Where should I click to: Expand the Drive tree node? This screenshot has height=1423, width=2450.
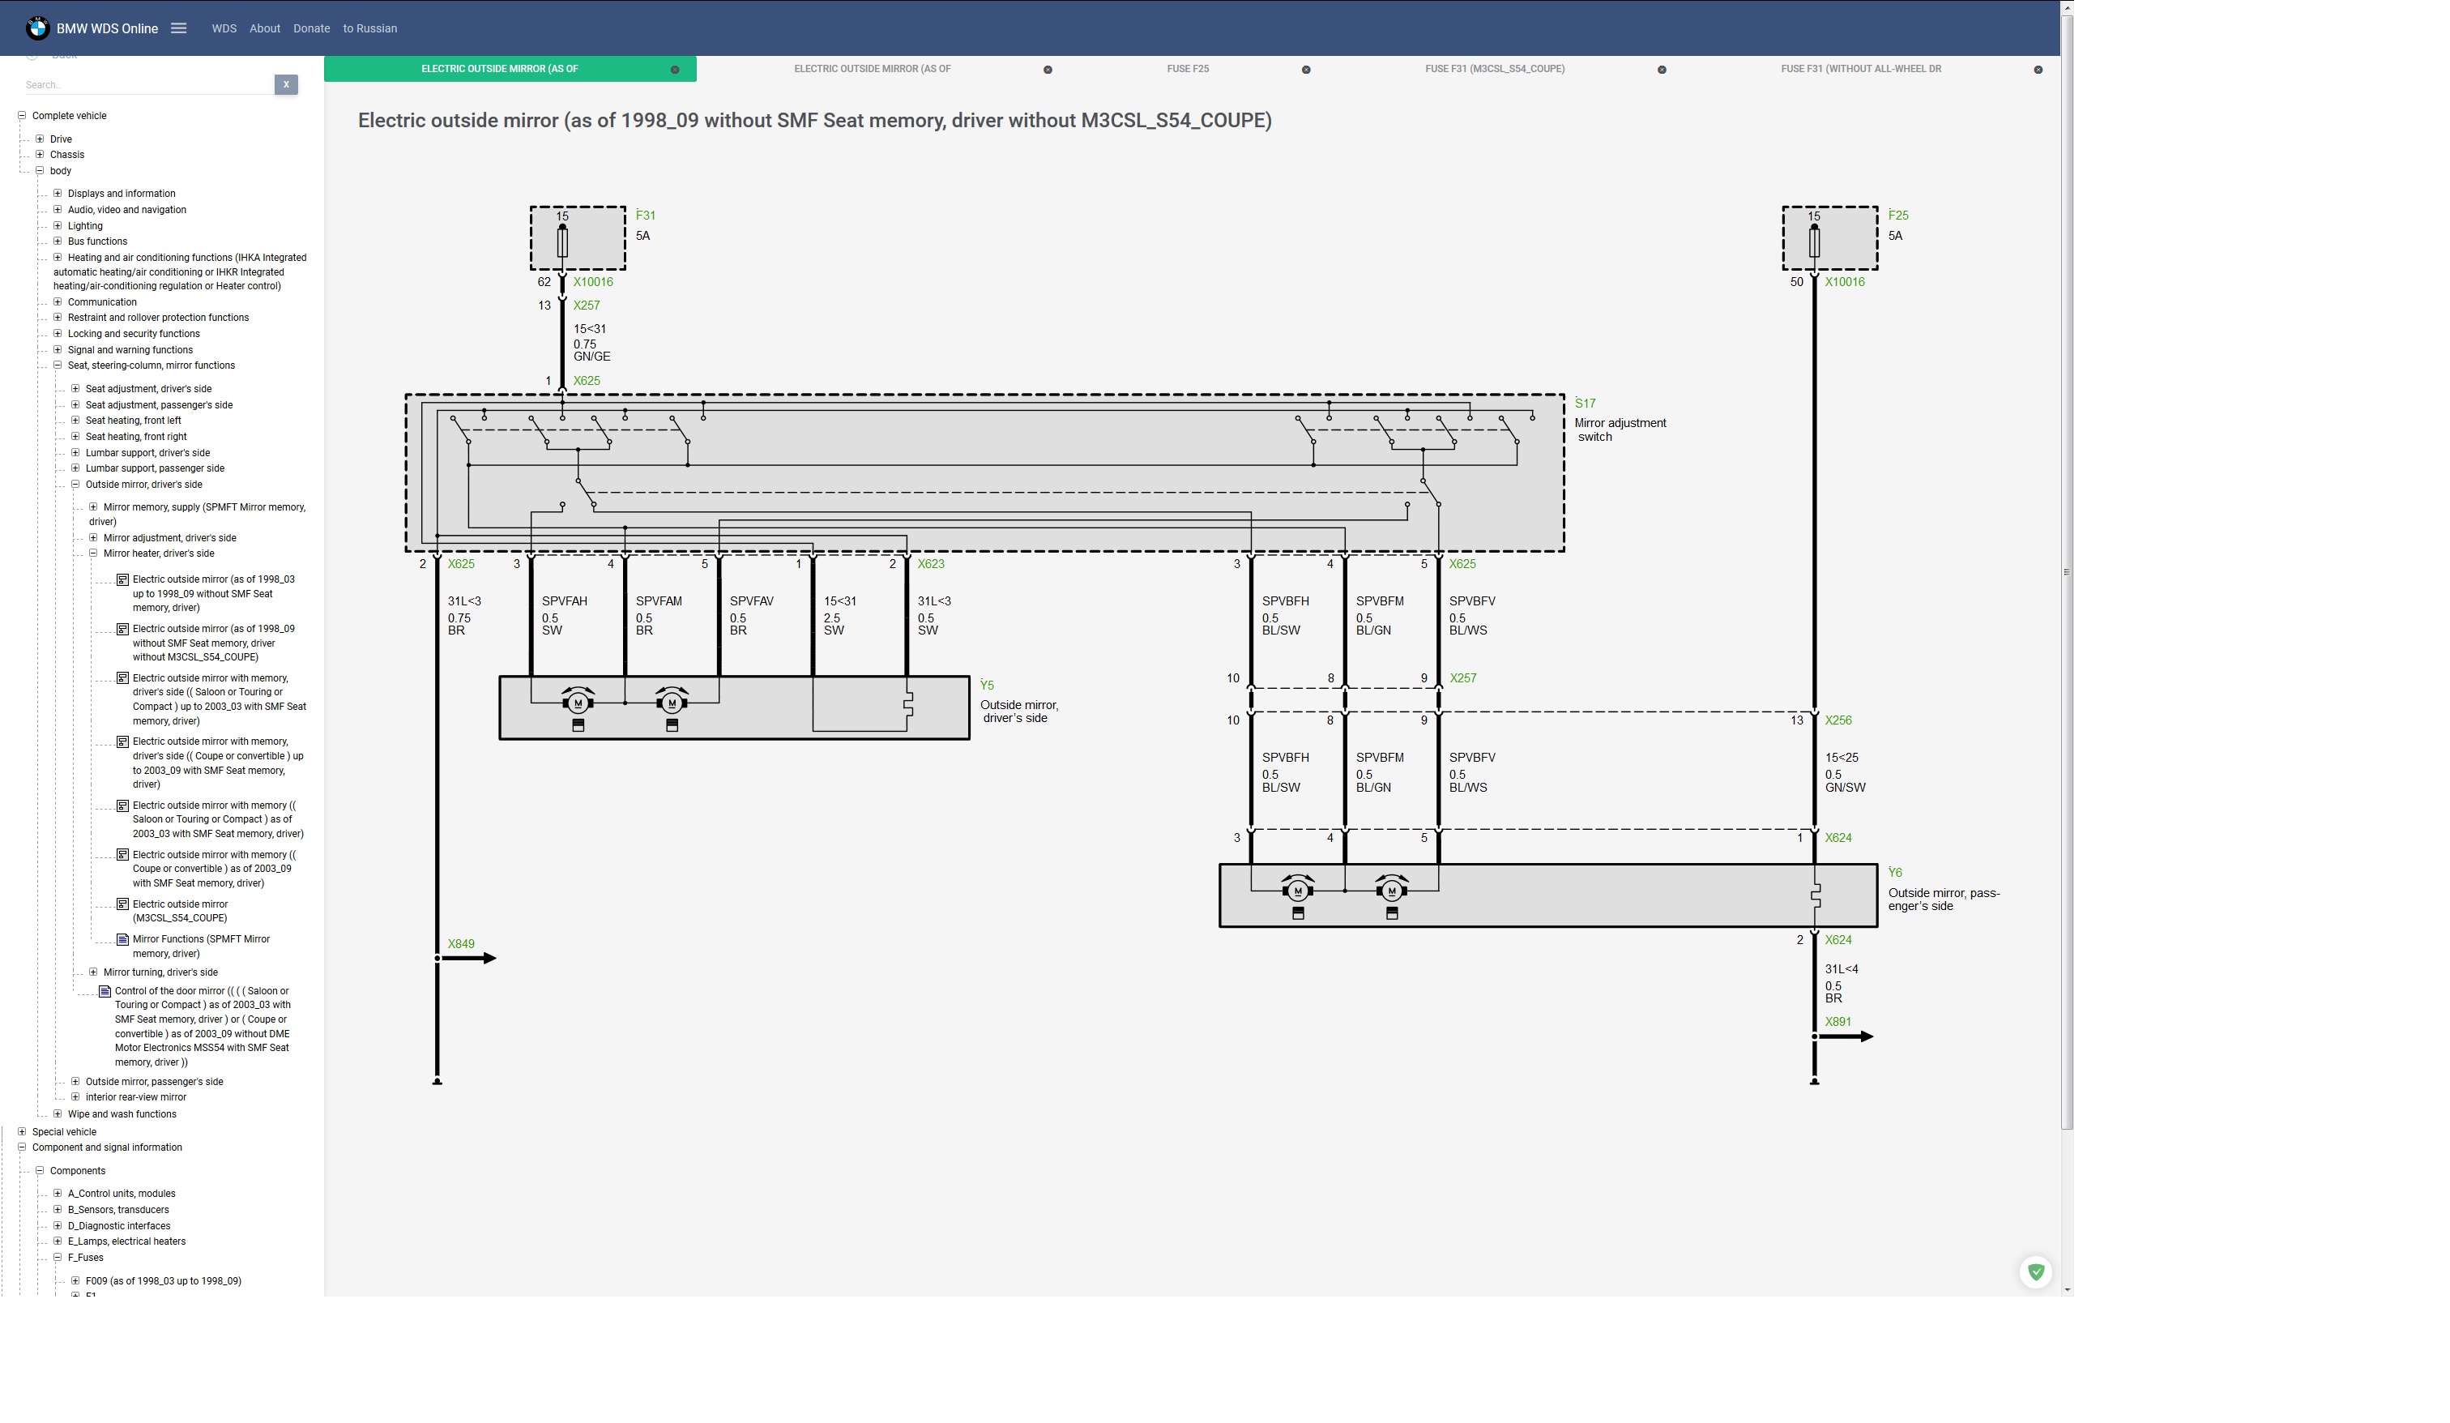tap(40, 139)
